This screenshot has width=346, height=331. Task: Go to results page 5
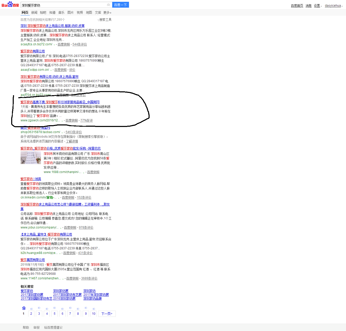pos(54,314)
